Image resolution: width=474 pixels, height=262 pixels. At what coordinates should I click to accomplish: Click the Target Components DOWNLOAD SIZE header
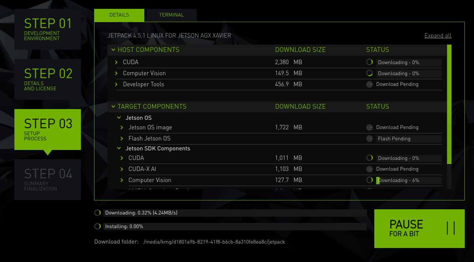point(300,106)
